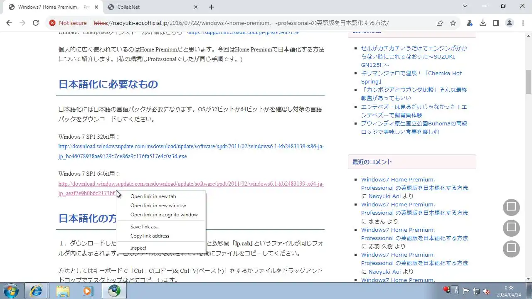Screen dimensions: 532x299
Task: Click commenter name 水さん
Action: click(x=377, y=221)
